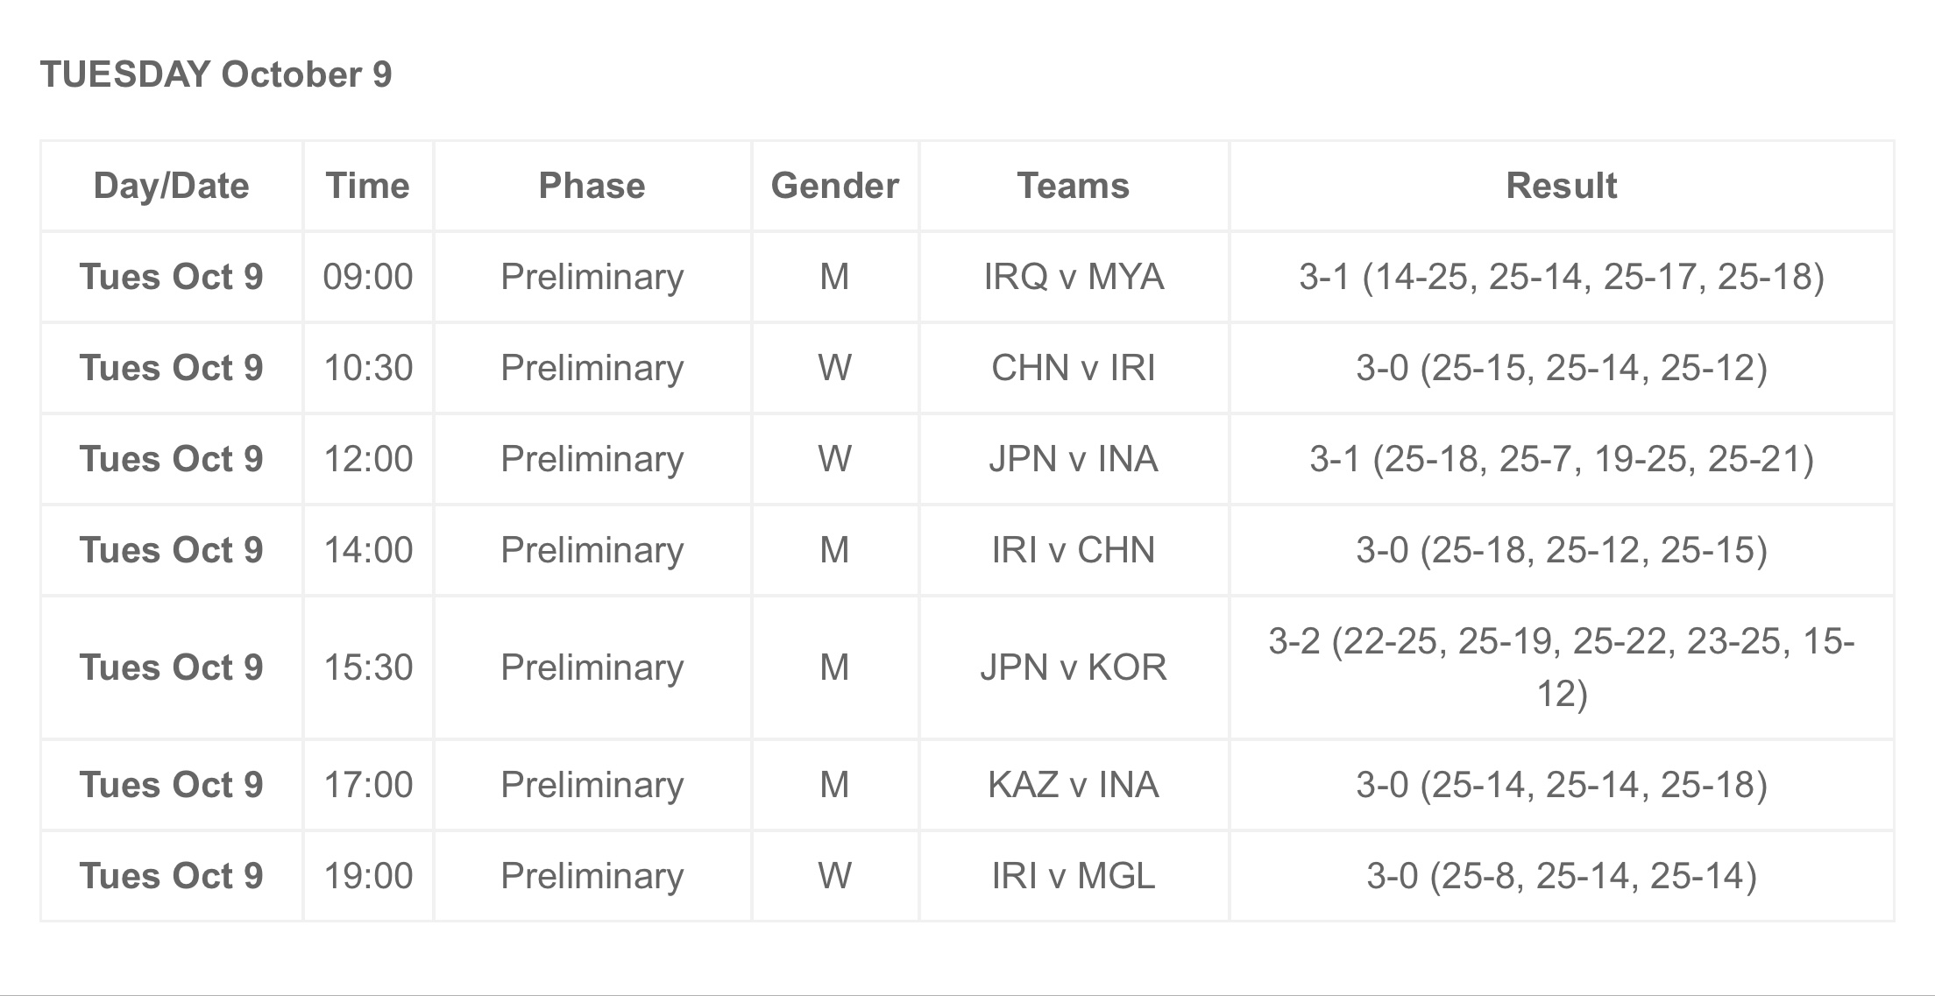
Task: Click the Gender column header
Action: (x=835, y=186)
